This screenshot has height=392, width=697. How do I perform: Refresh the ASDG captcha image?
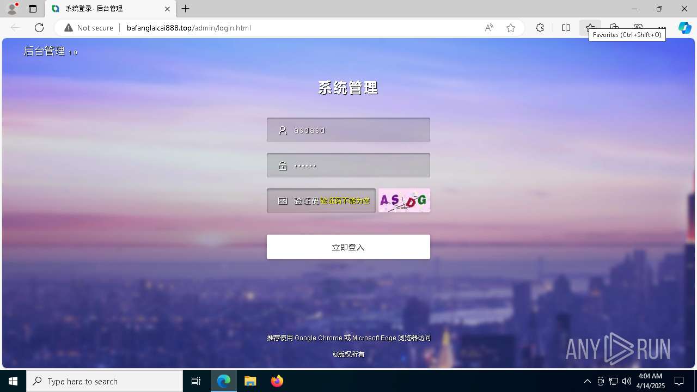[x=404, y=200]
